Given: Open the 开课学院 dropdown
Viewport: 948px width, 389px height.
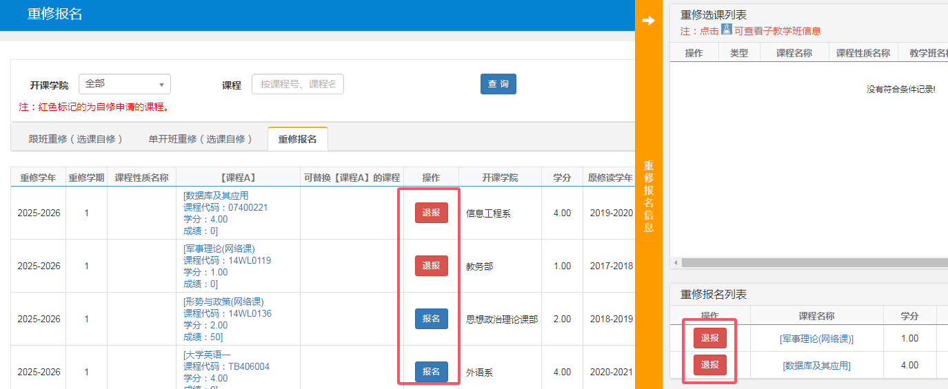Looking at the screenshot, I should pyautogui.click(x=125, y=84).
